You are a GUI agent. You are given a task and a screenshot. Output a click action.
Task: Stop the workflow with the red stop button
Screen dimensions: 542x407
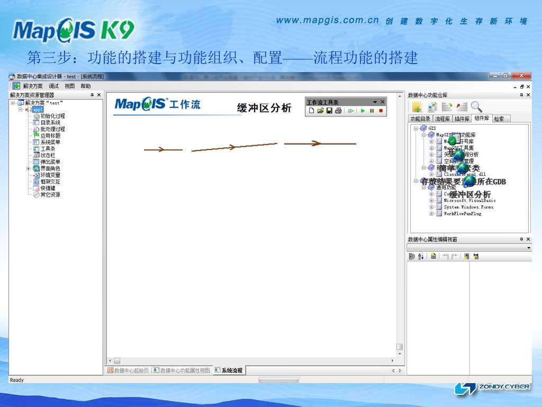[x=381, y=111]
